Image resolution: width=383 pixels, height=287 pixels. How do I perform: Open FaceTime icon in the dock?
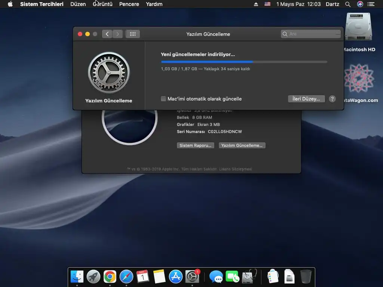pos(232,277)
